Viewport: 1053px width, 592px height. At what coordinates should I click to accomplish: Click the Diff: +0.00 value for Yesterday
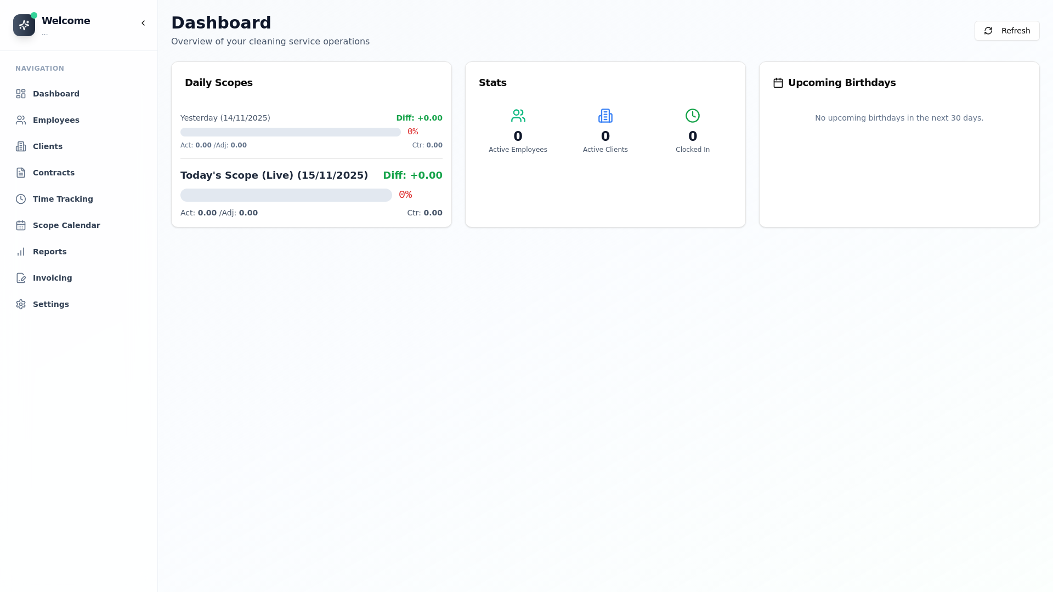[x=420, y=118]
